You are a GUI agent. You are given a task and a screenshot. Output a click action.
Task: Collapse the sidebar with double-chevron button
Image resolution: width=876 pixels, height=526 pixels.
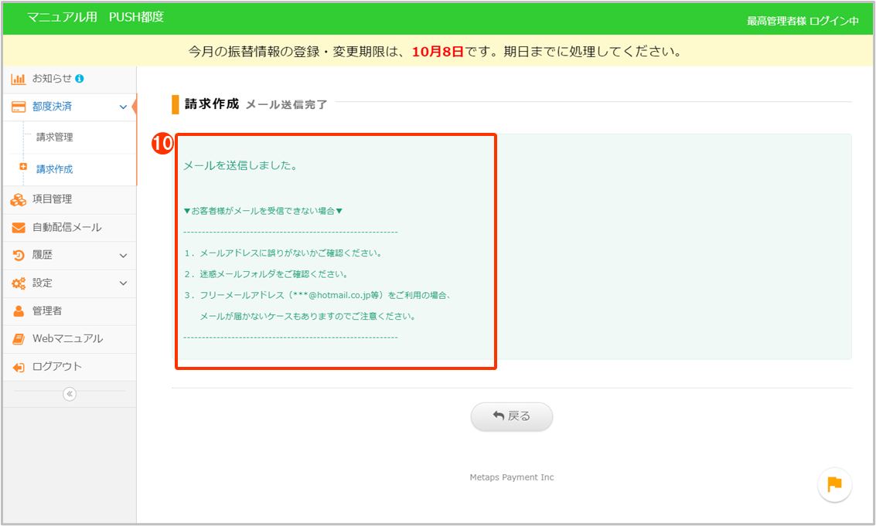pyautogui.click(x=70, y=394)
